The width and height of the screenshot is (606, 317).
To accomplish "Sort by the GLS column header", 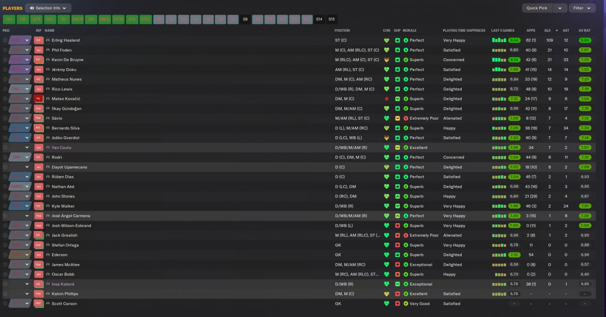I will coord(547,30).
